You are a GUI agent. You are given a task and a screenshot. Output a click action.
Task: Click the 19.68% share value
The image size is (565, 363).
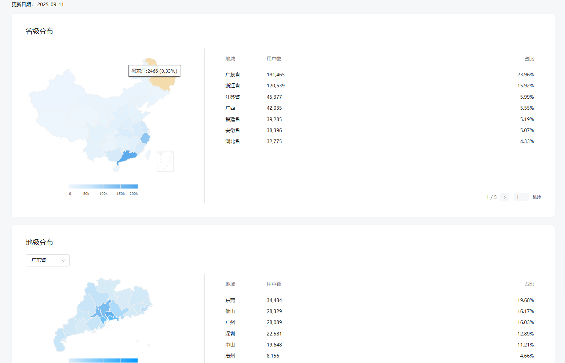[x=525, y=300]
